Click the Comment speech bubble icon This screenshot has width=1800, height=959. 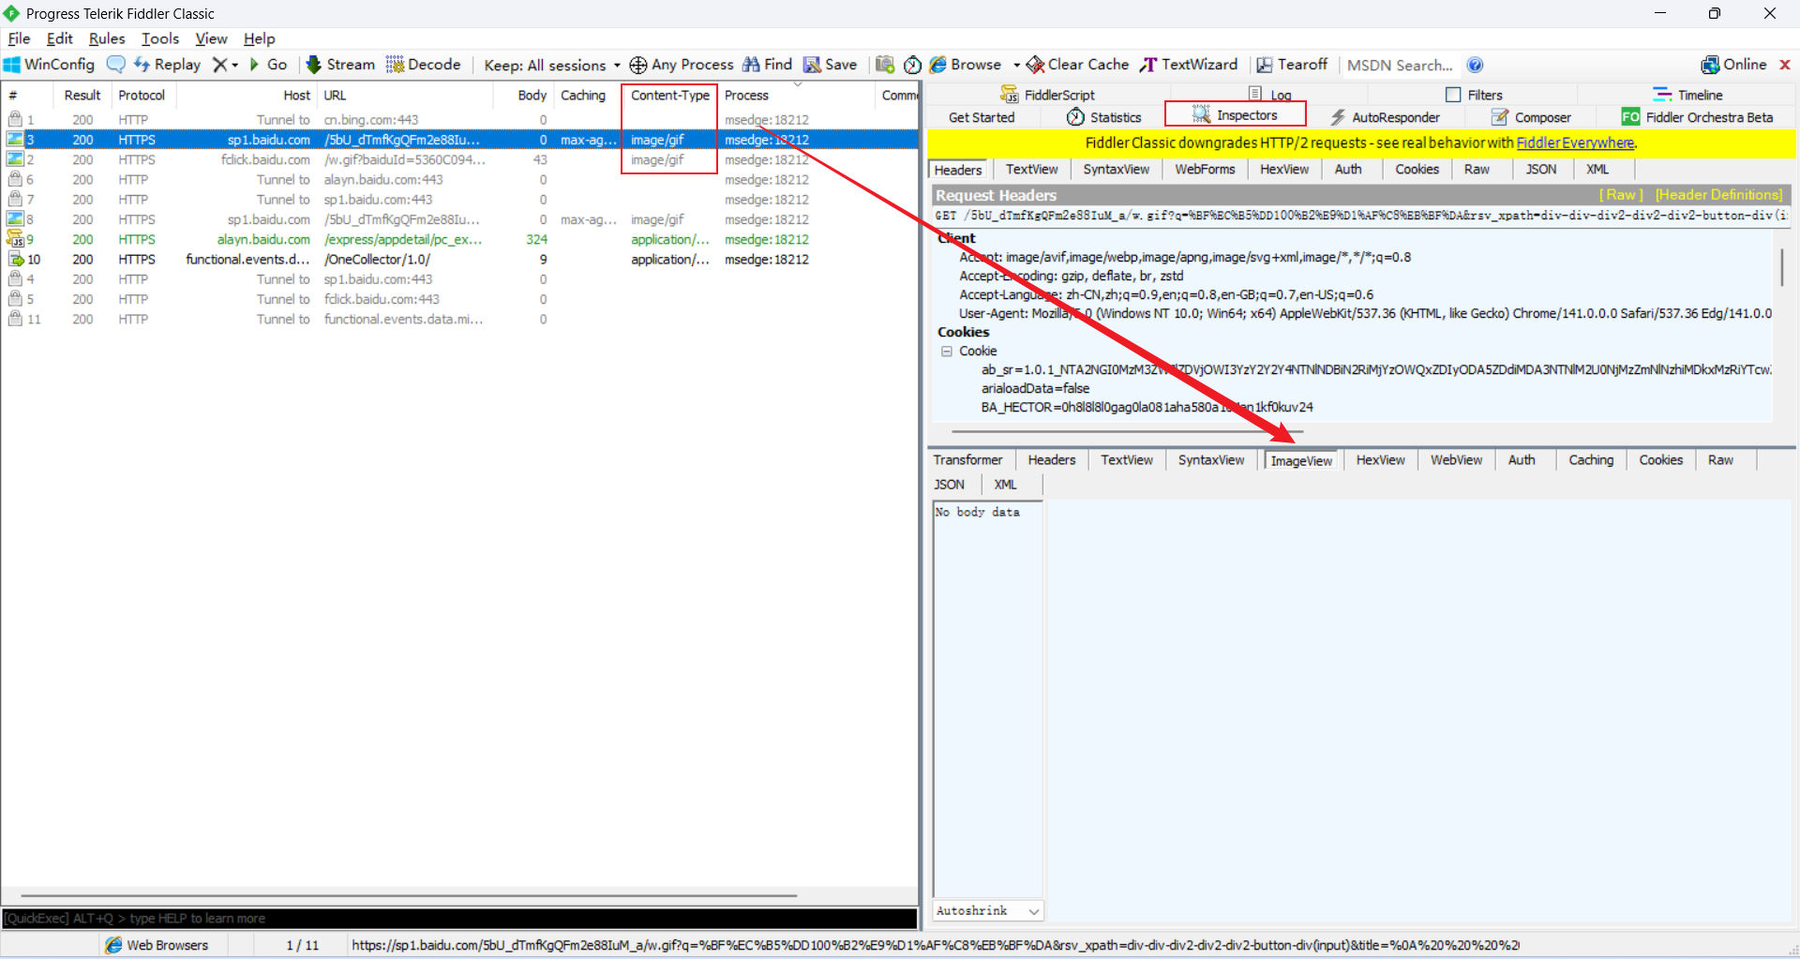tap(116, 65)
